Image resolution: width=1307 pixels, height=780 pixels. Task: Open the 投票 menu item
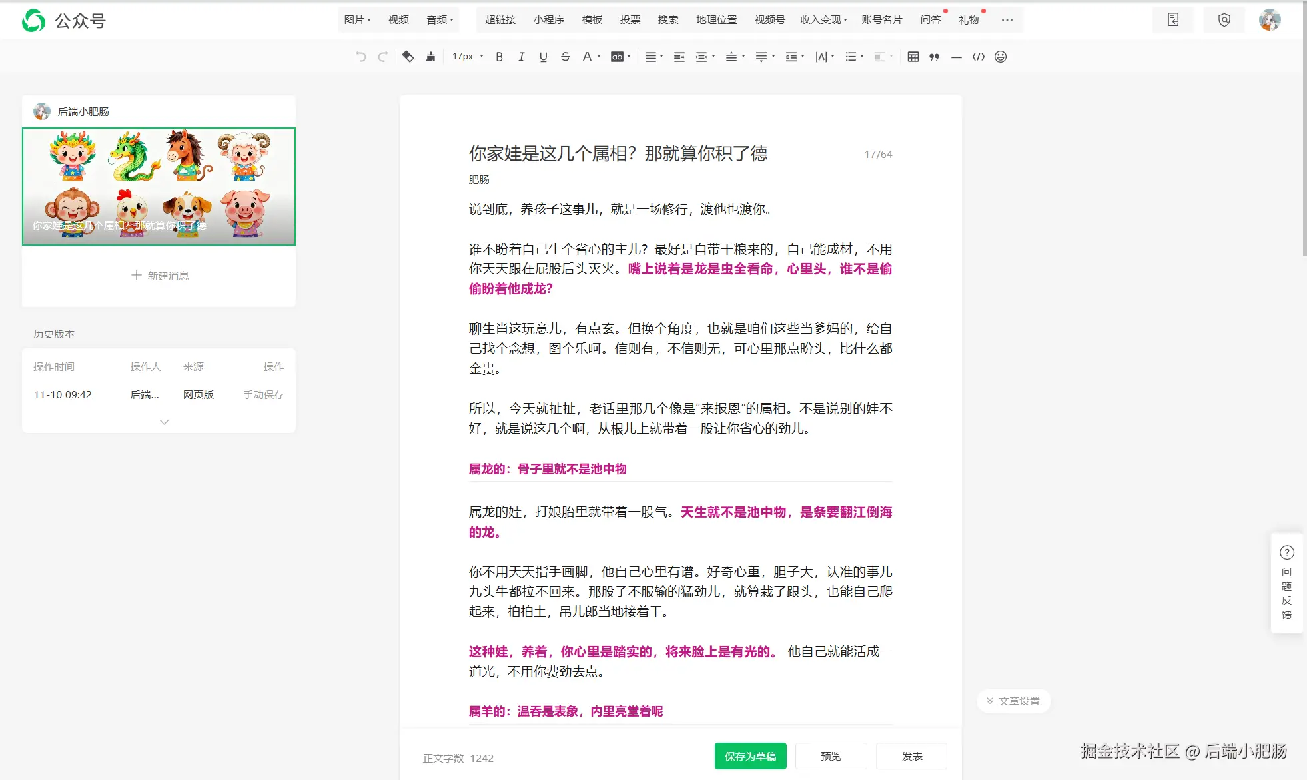tap(630, 20)
